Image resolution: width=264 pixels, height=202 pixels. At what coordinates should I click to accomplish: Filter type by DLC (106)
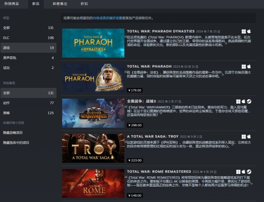[28, 38]
